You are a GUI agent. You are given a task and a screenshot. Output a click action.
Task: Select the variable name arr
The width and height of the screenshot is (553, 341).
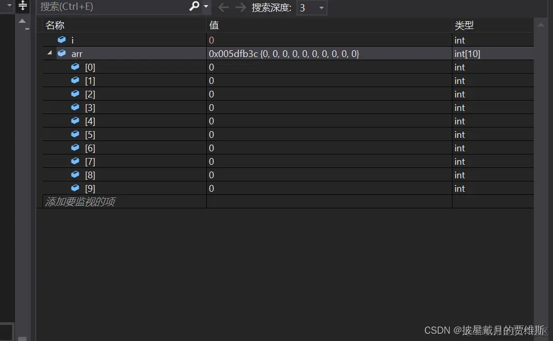(x=77, y=54)
